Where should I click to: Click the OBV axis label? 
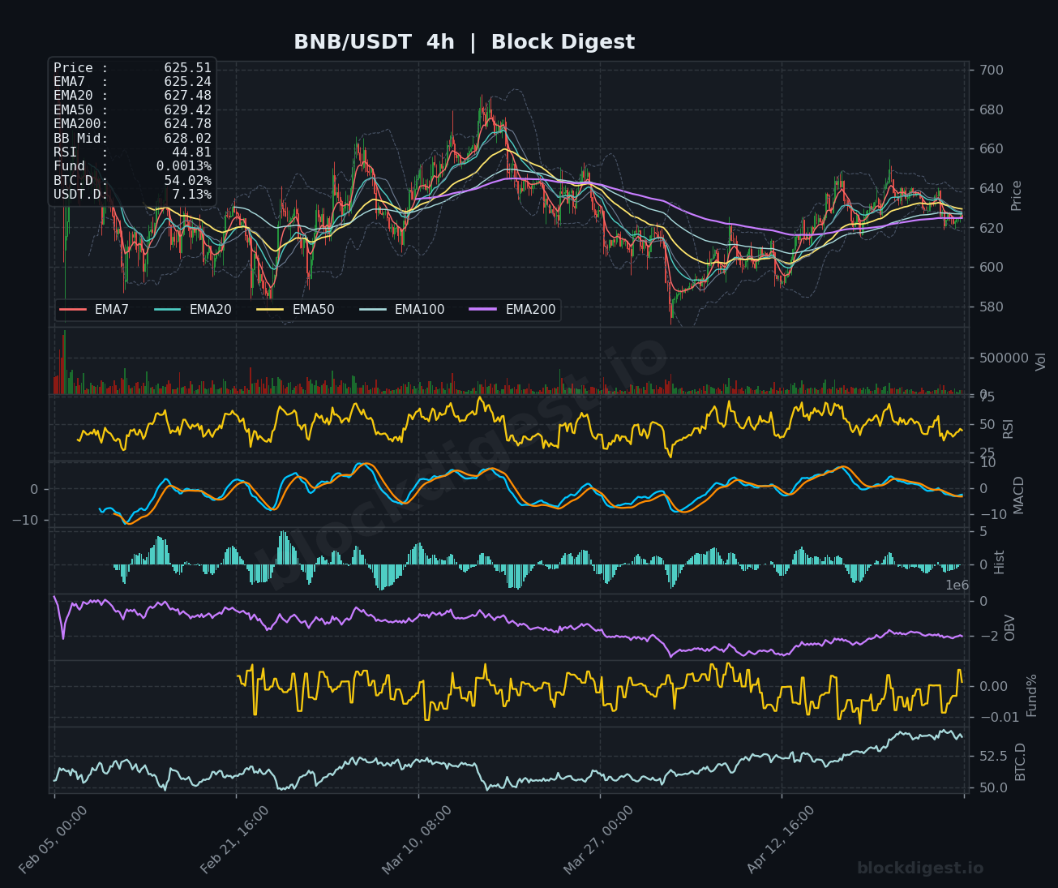point(1010,628)
